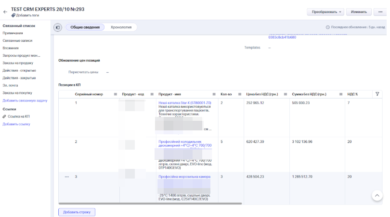This screenshot has width=390, height=217.
Task: Open column menu for Продукт - имя
Action: click(x=214, y=94)
